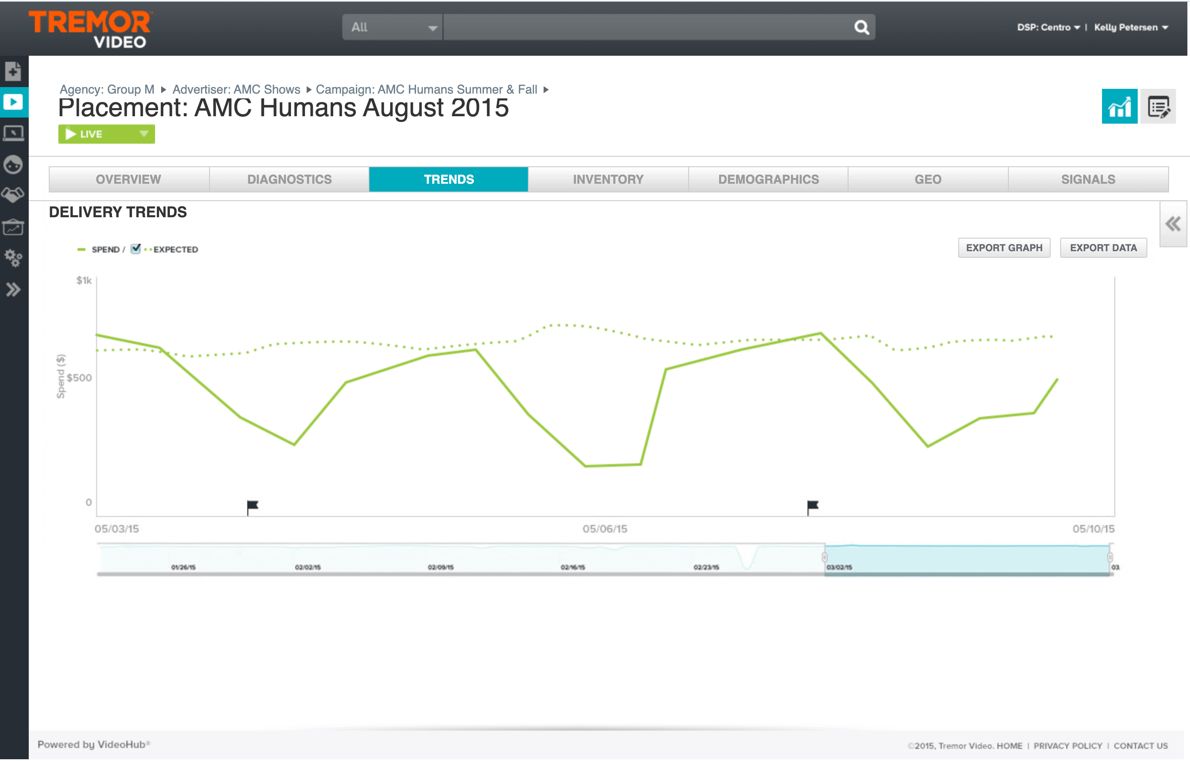The width and height of the screenshot is (1190, 761).
Task: Open the Signals tab
Action: click(1088, 179)
